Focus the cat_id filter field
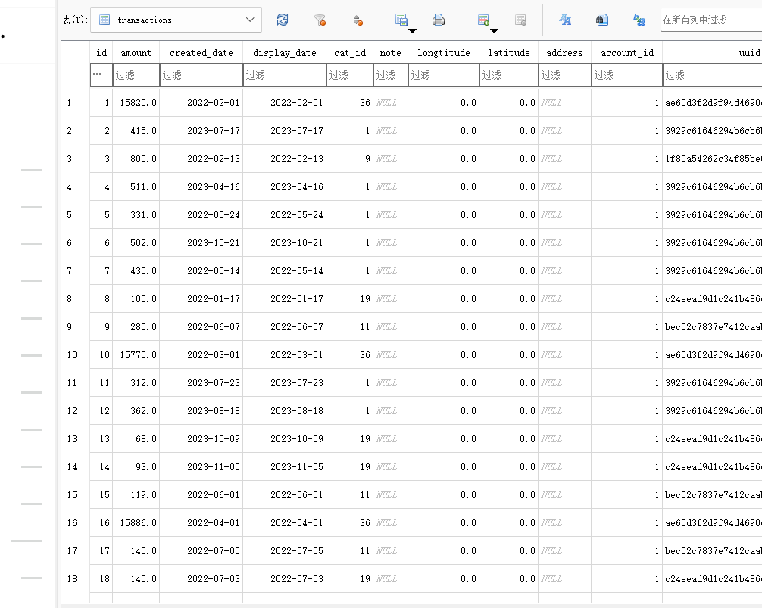Viewport: 762px width, 608px height. [350, 75]
